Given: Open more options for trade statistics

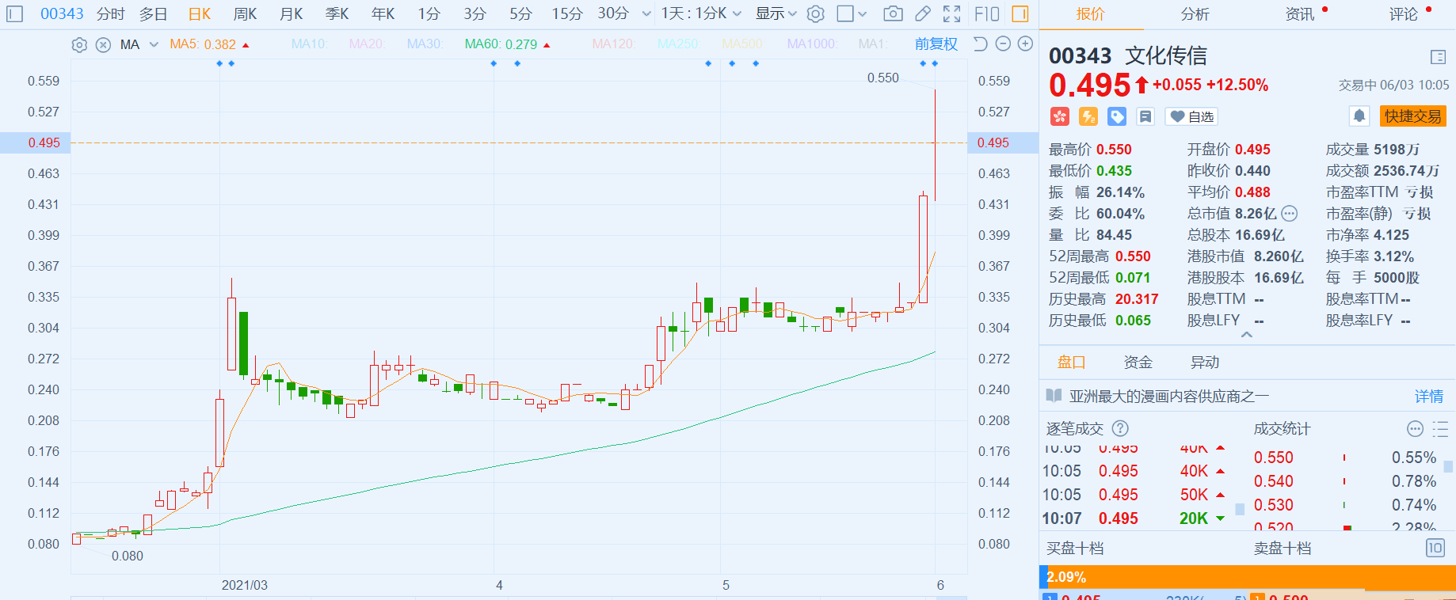Looking at the screenshot, I should (x=1415, y=428).
